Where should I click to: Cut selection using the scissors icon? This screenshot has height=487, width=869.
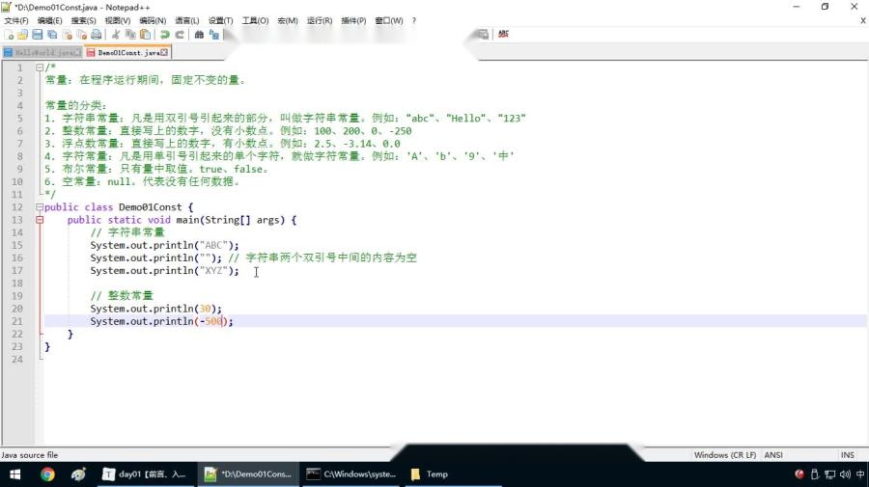116,35
